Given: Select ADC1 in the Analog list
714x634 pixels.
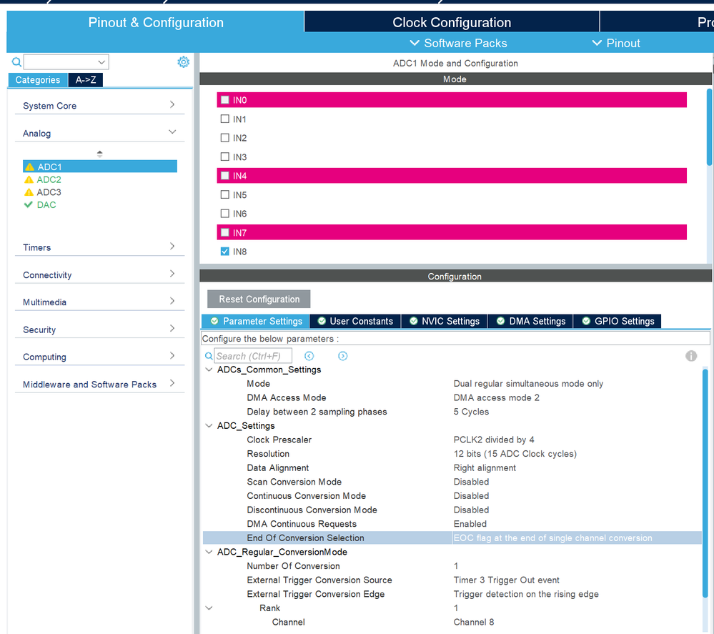Looking at the screenshot, I should [100, 167].
